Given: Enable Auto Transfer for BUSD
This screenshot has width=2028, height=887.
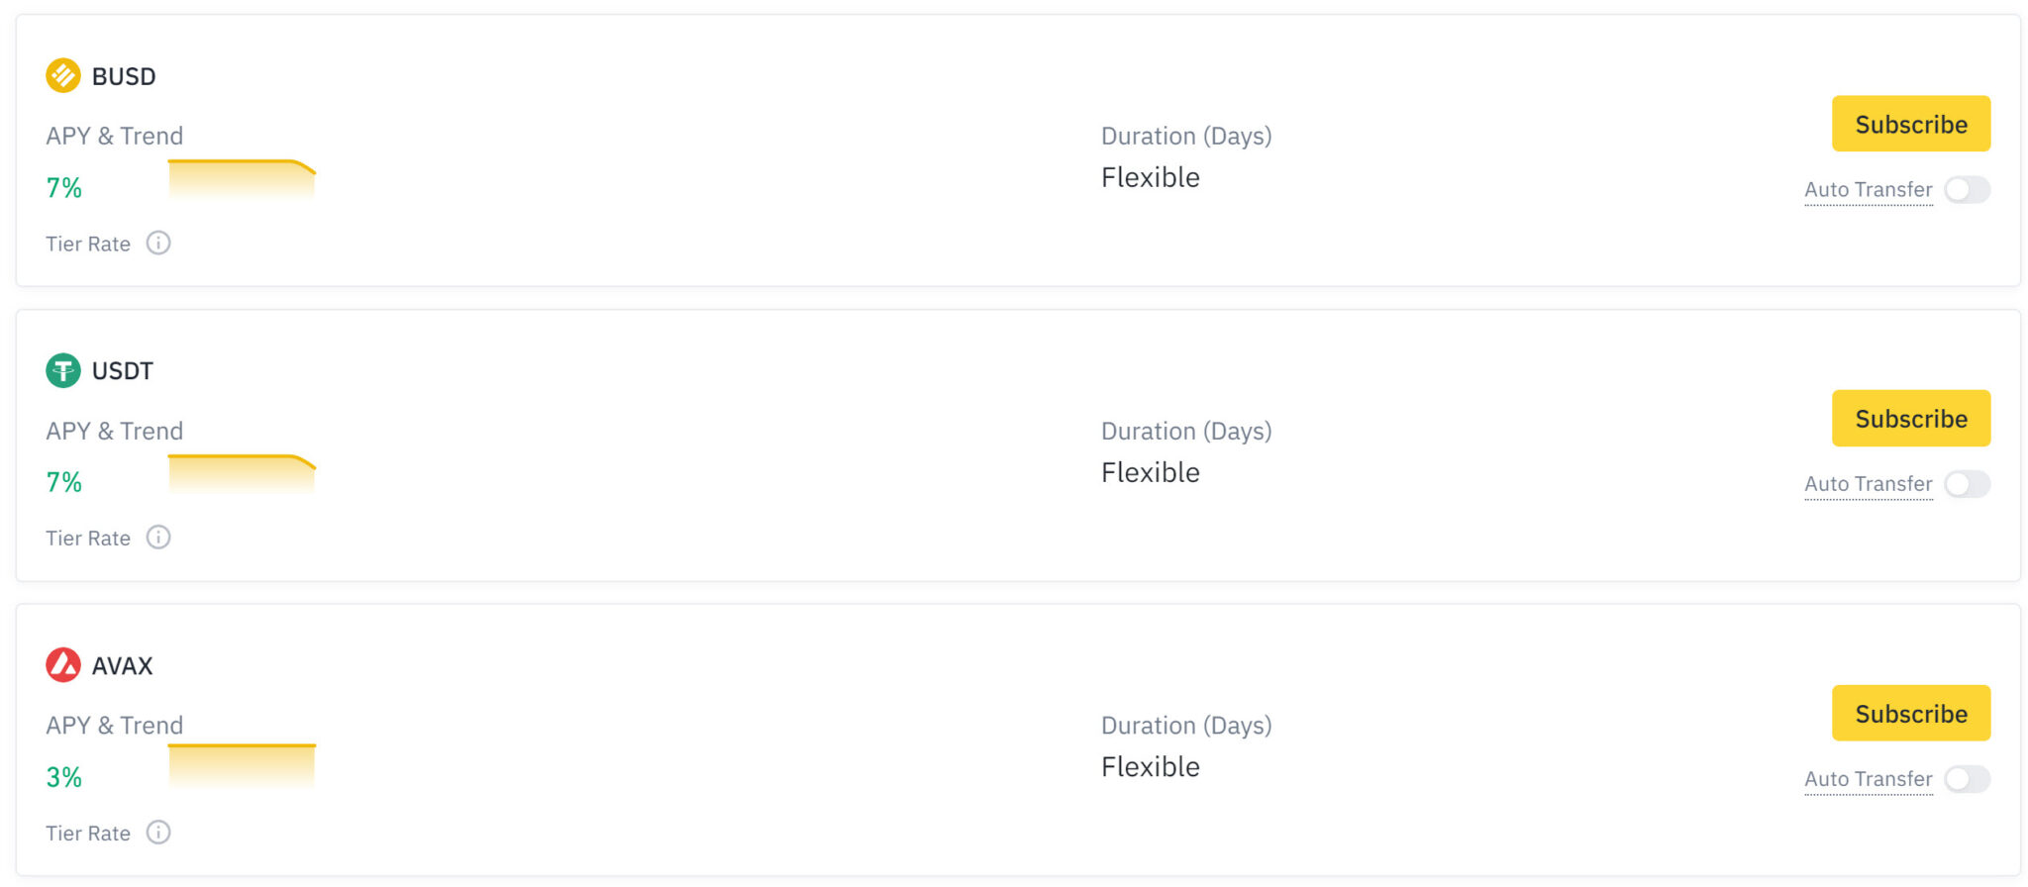Looking at the screenshot, I should point(1967,189).
